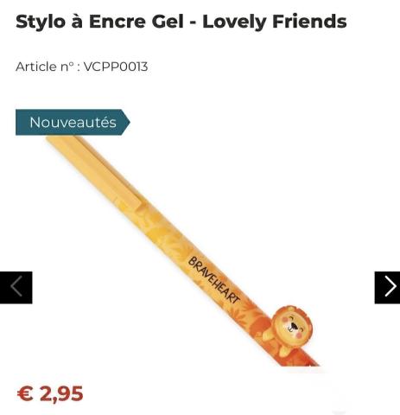Viewport: 400px width, 415px height.
Task: Click the word Stylo in the heading
Action: point(41,22)
